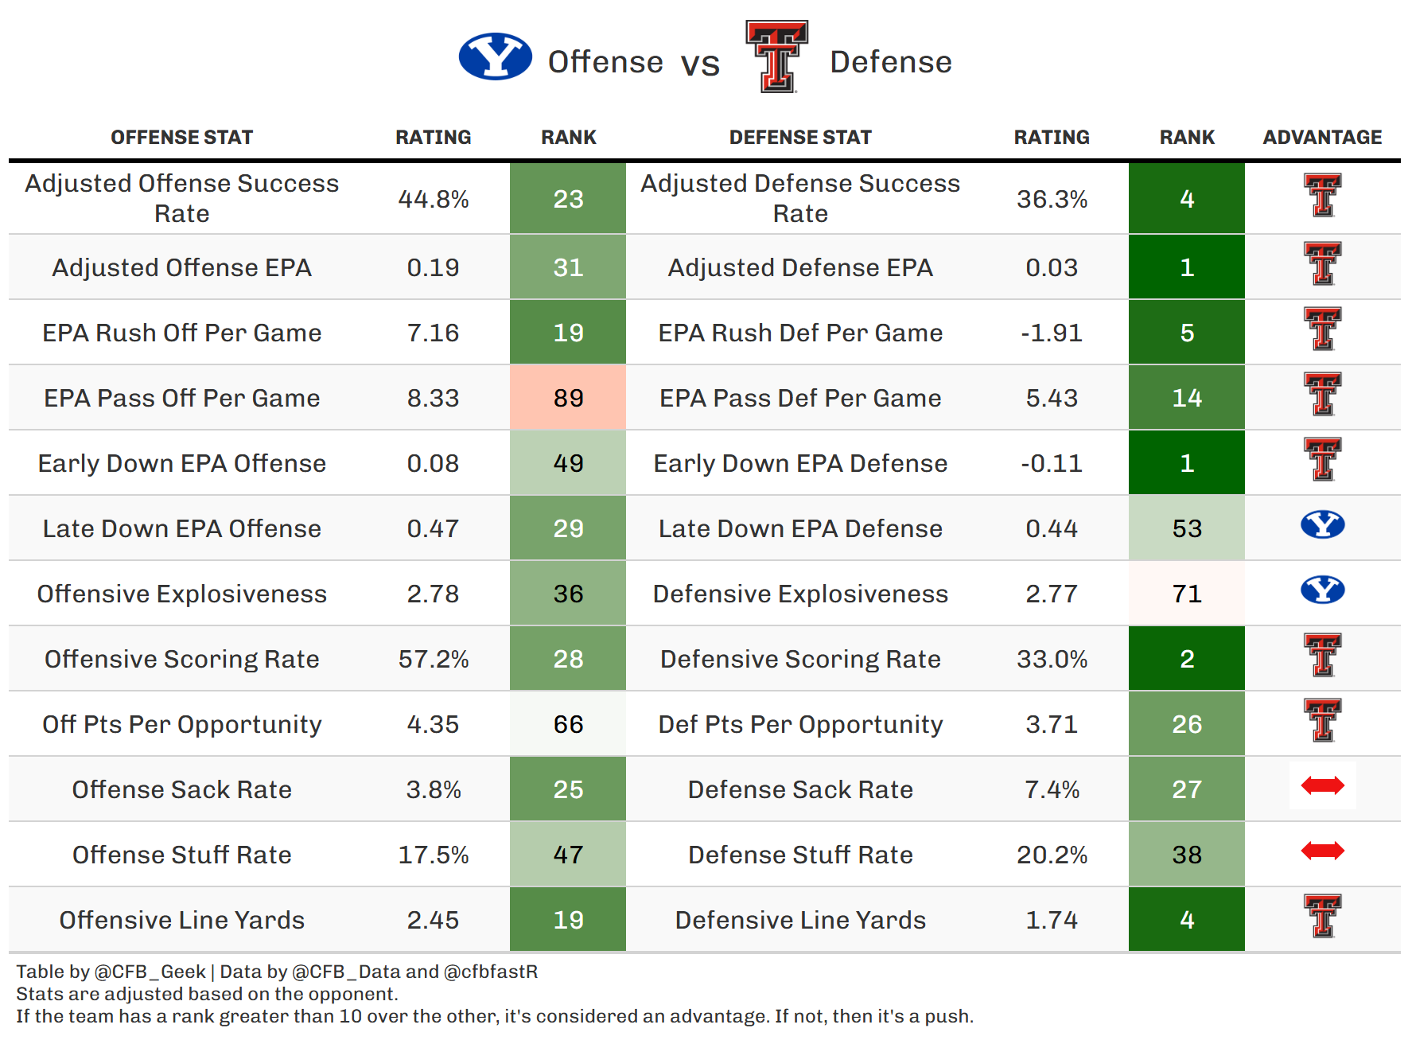Screen dimensions: 1408x1044
Task: Click red push arrow in Stuff Rate row
Action: coord(1322,851)
